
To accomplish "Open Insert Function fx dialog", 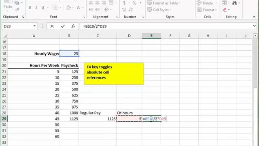I will [x=73, y=26].
